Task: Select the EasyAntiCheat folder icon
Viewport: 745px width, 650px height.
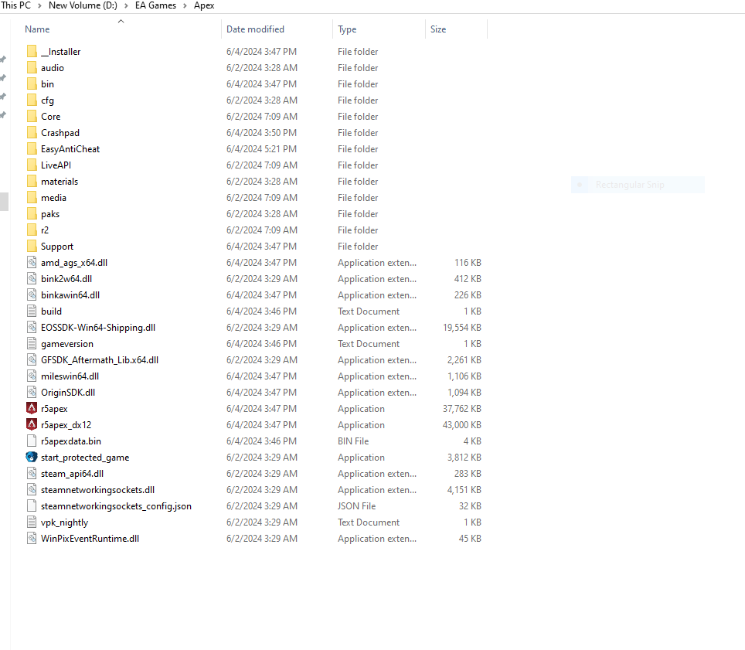Action: click(x=32, y=148)
